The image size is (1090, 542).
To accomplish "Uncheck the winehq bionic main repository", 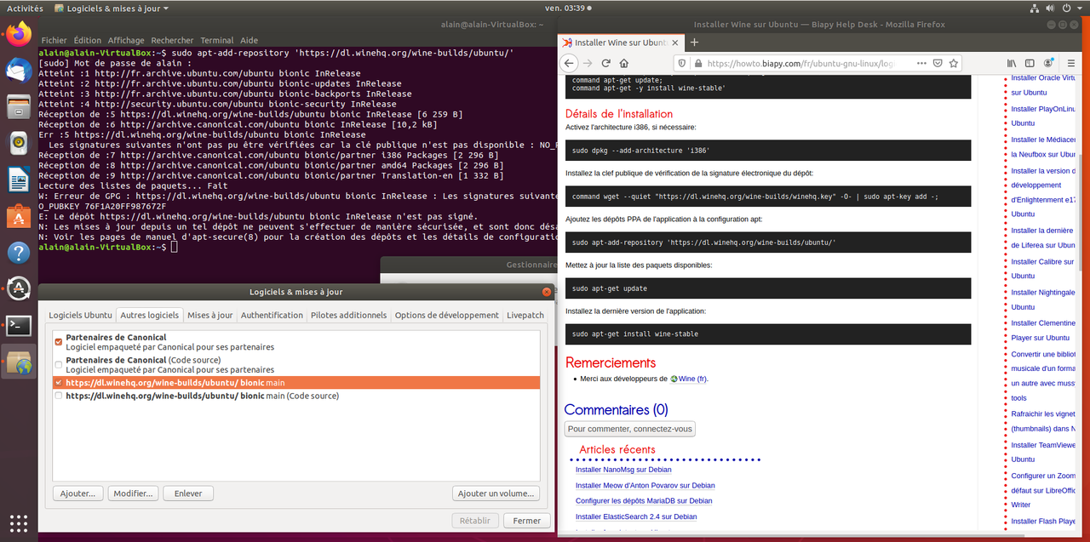I will pos(59,383).
